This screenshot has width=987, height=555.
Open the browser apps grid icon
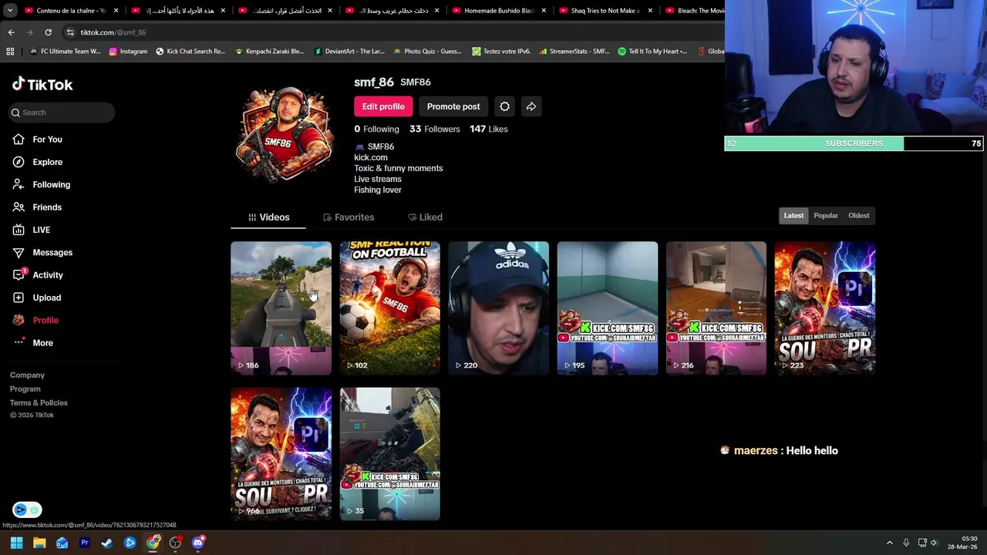click(10, 52)
